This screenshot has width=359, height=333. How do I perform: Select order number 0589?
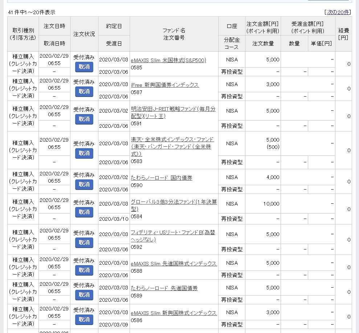coord(136,296)
